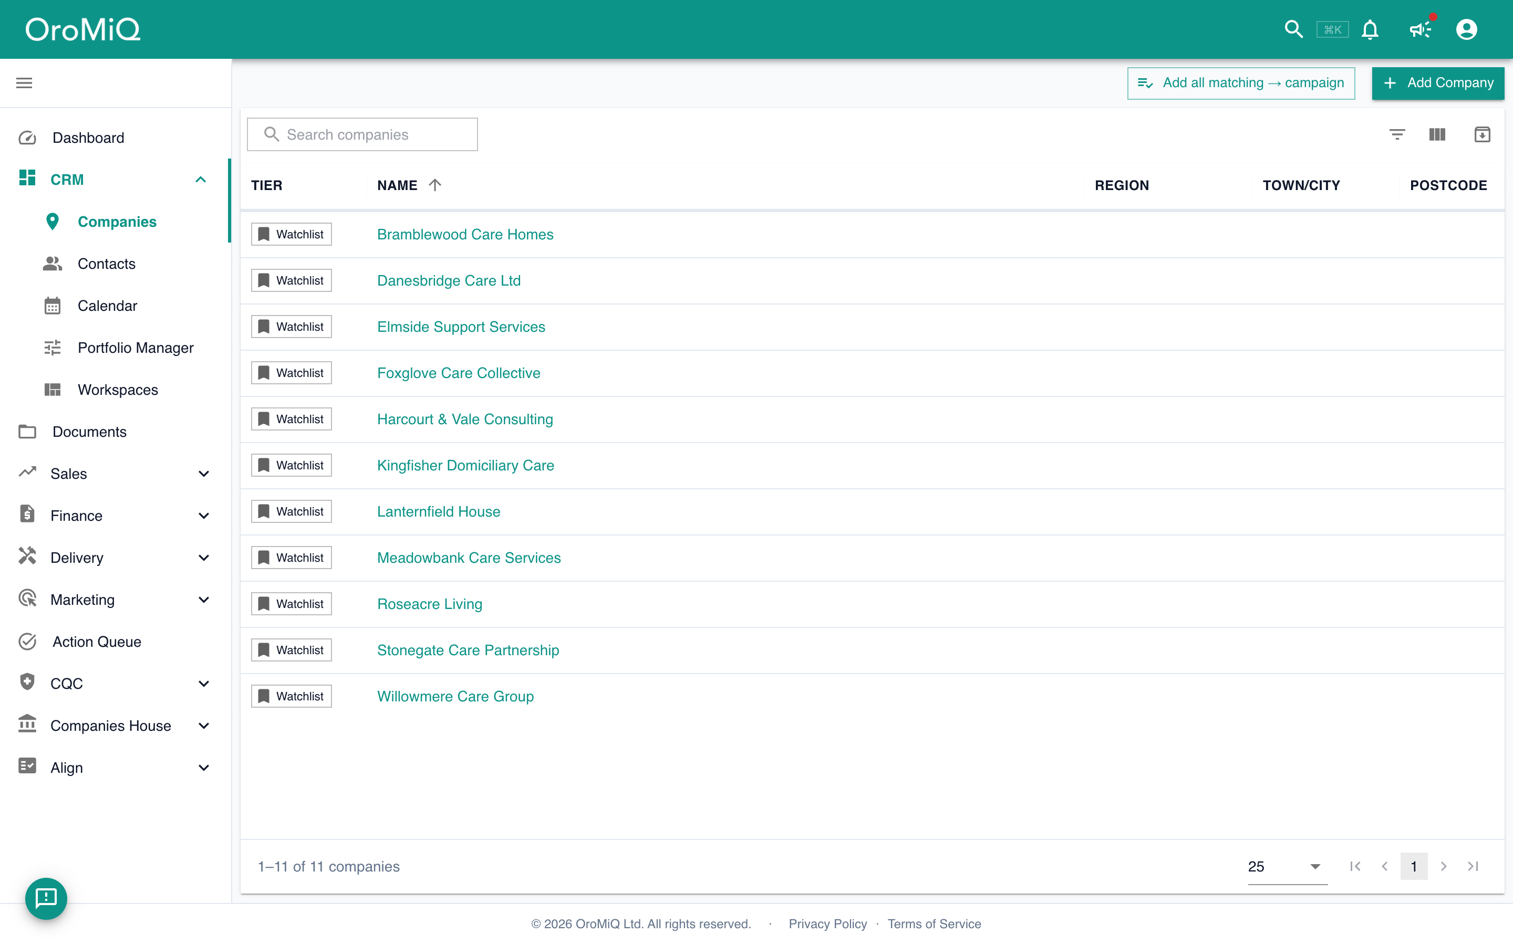Expand the Companies House menu
The image size is (1513, 945).
click(x=203, y=726)
